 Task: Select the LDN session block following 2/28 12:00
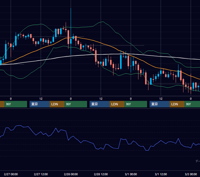(117, 104)
